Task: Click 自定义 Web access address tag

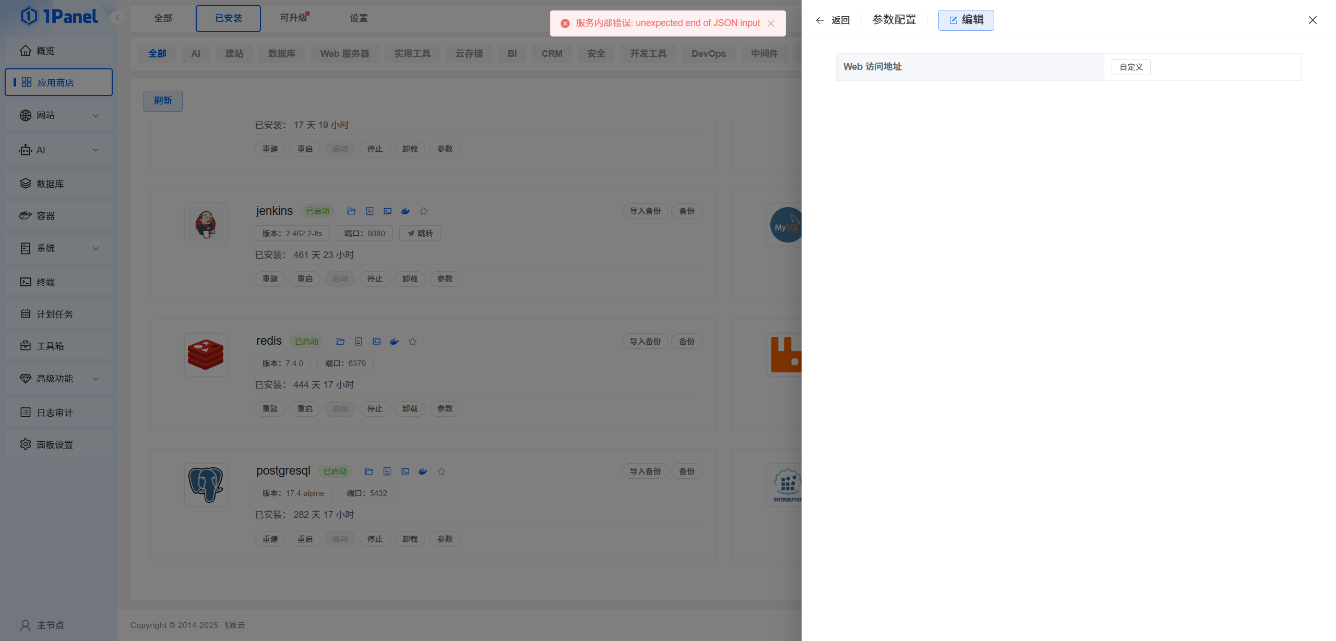Action: click(x=1130, y=67)
